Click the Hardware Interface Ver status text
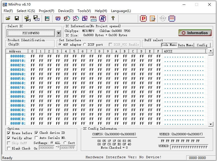The height and width of the screenshot is (161, 217). [x=123, y=157]
